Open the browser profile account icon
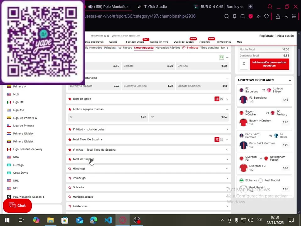The width and height of the screenshot is (301, 226). click(278, 16)
